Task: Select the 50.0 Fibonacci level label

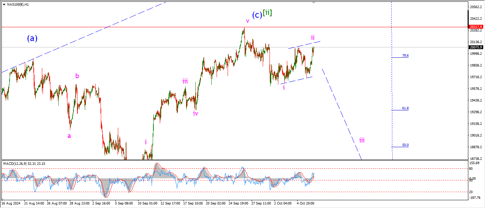Action: tap(405, 145)
